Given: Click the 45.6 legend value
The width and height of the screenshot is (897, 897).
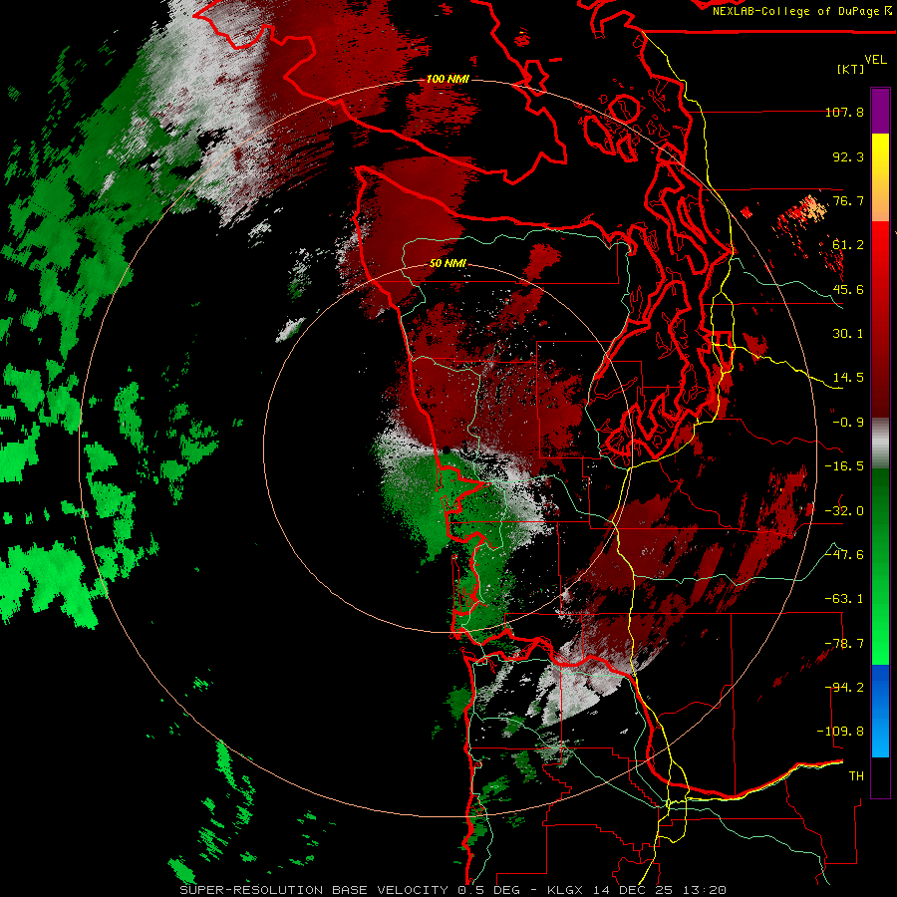Looking at the screenshot, I should point(848,289).
